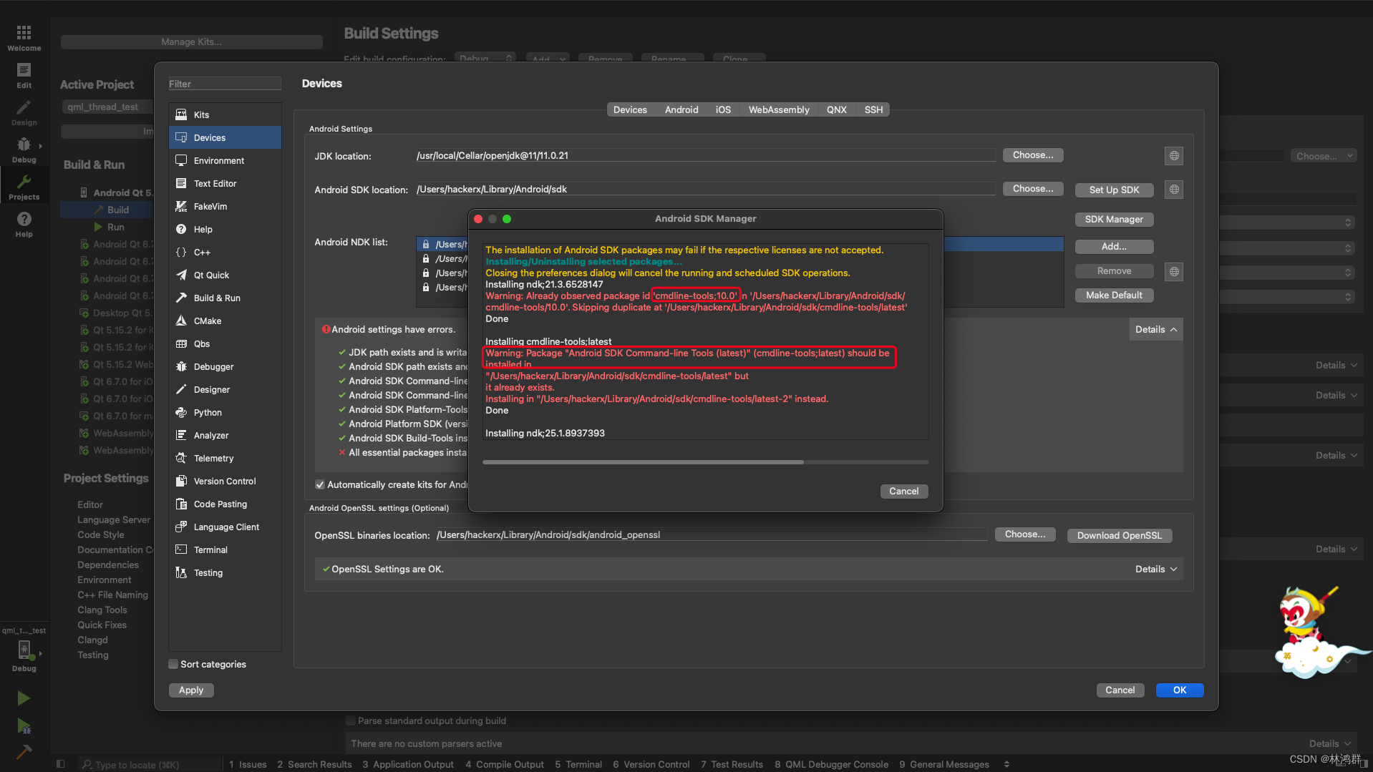1373x772 pixels.
Task: Open Telemetry preferences category
Action: (225, 458)
